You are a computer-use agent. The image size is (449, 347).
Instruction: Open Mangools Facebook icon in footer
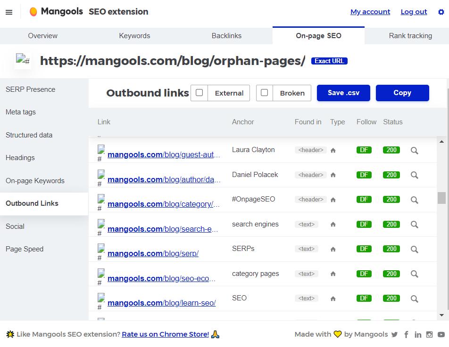coord(407,334)
